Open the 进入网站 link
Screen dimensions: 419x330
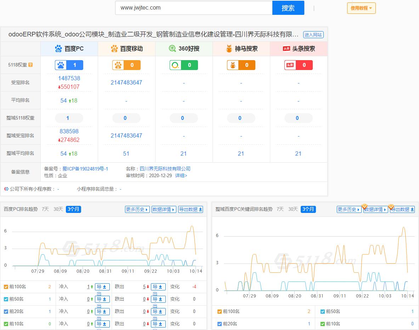click(313, 35)
